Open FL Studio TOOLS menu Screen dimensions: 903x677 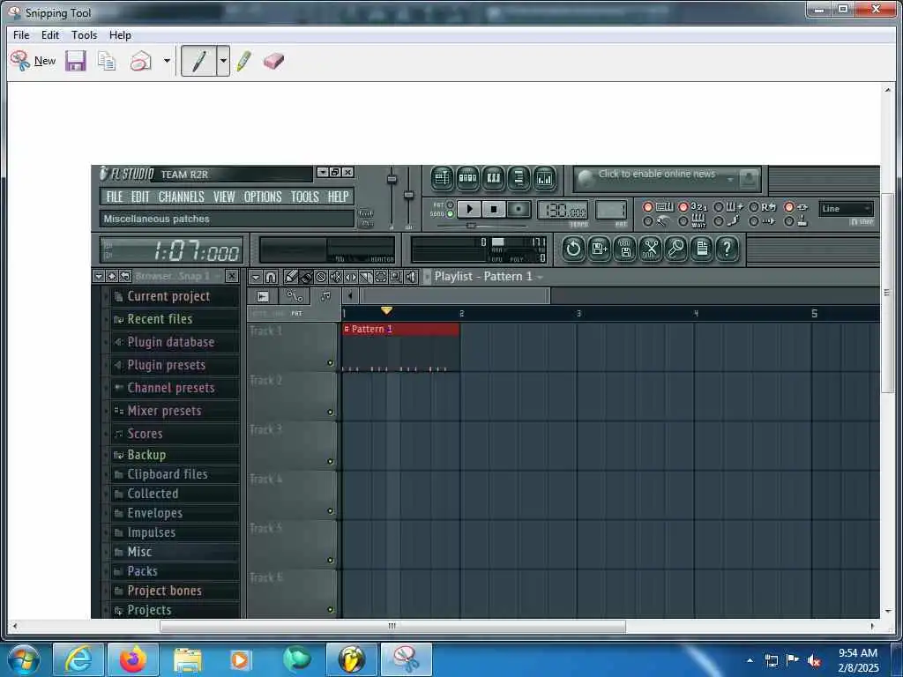pyautogui.click(x=304, y=197)
